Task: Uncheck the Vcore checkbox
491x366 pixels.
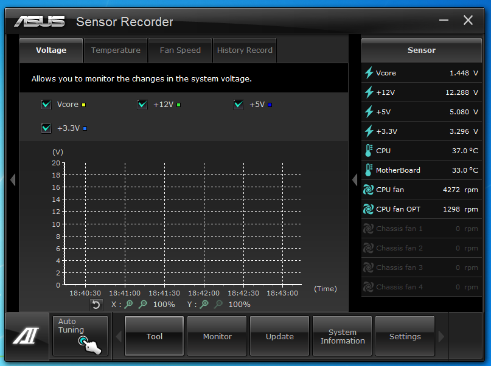Action: [x=46, y=104]
